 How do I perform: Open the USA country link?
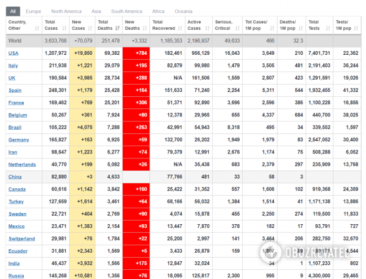[13, 53]
